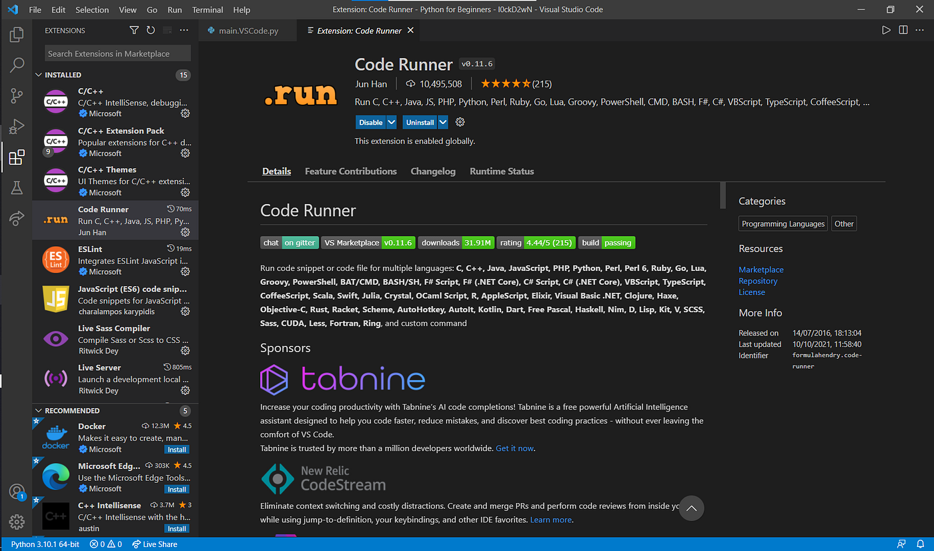
Task: Refresh the Extensions list
Action: tap(149, 30)
